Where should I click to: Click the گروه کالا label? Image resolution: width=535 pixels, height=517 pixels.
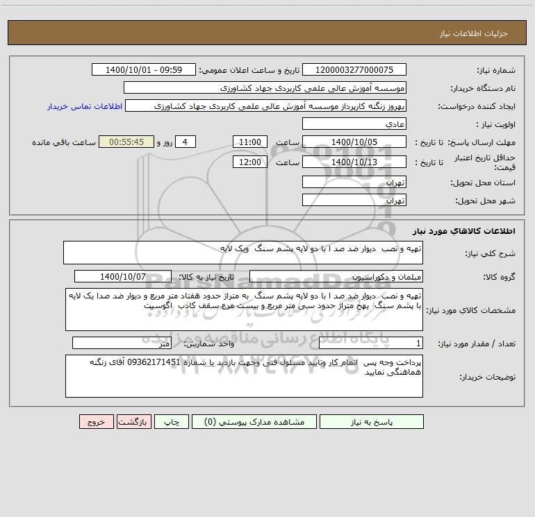(499, 277)
